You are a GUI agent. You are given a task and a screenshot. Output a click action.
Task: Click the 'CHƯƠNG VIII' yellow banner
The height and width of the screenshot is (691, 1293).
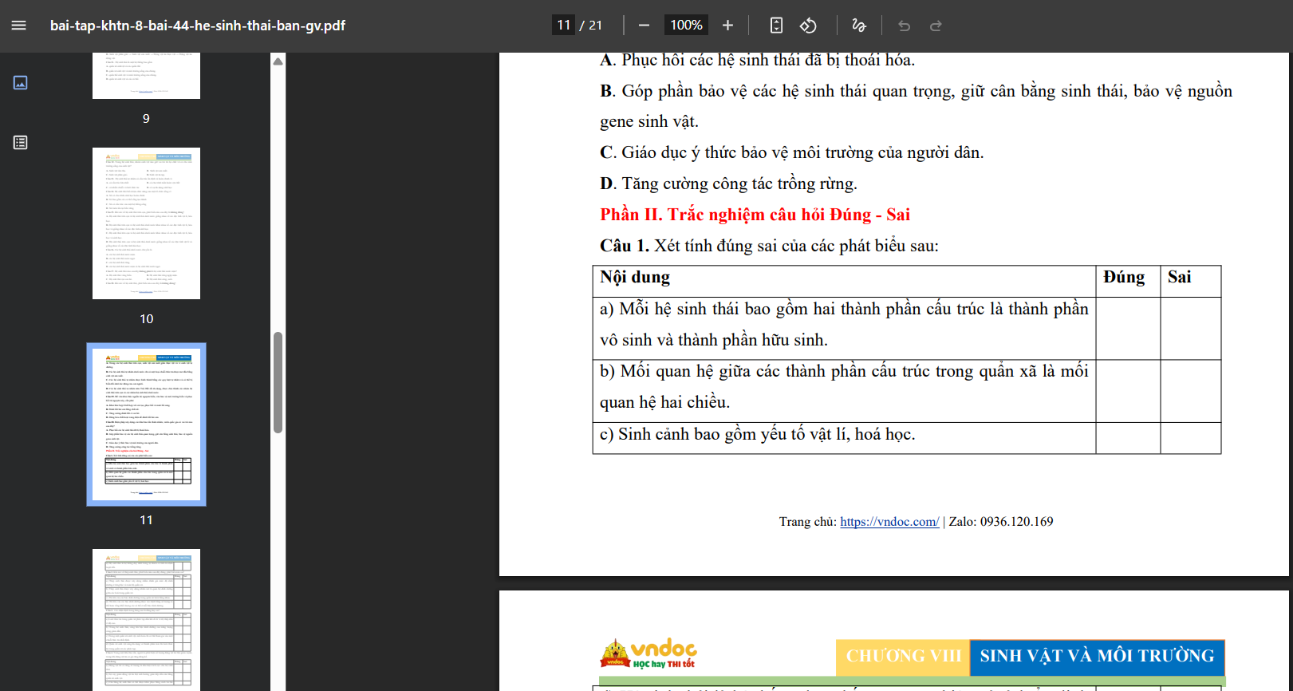[x=903, y=656]
